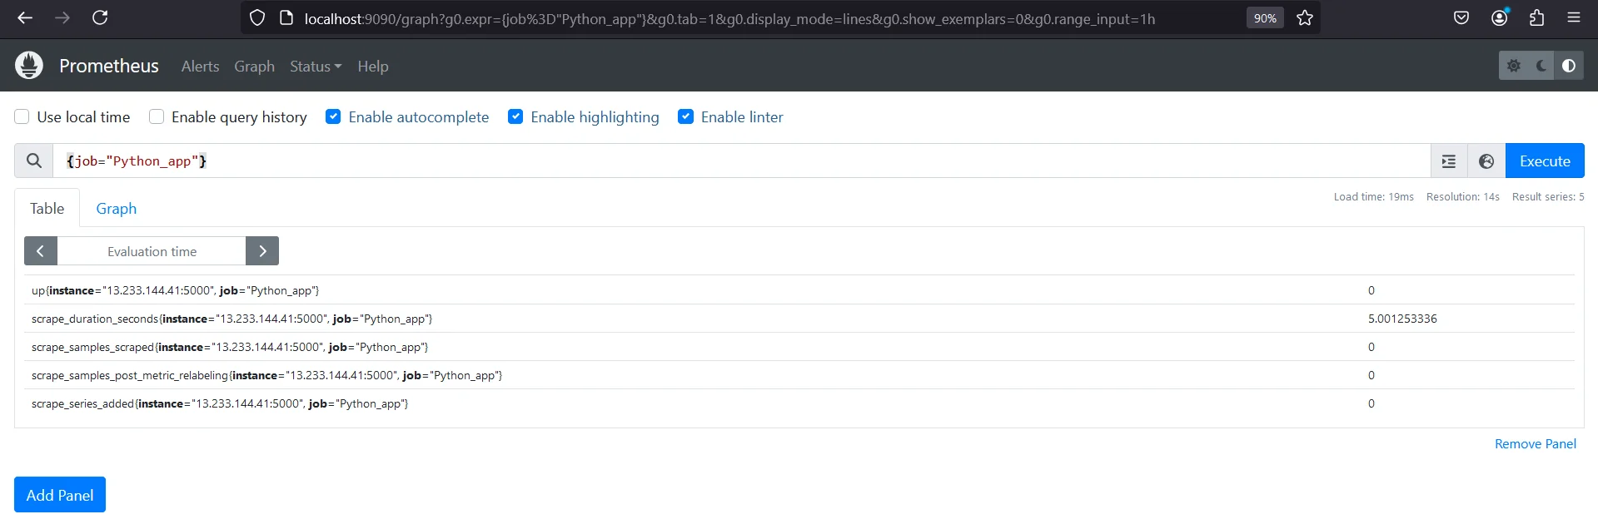1598x524 pixels.
Task: Focus the expression input with job="Python_app"
Action: click(x=741, y=161)
